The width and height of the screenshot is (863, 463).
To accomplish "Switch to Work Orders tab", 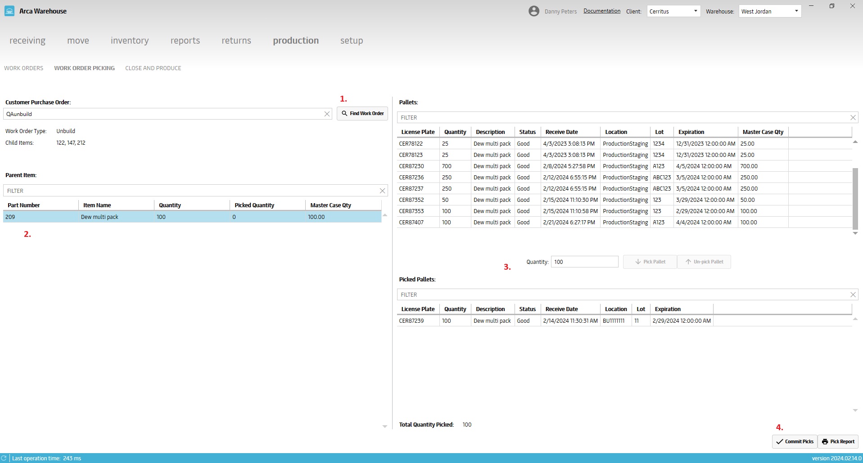I will (24, 68).
